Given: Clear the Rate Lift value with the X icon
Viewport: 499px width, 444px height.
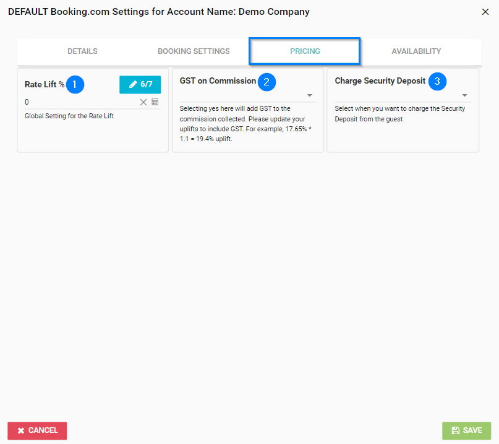Looking at the screenshot, I should pyautogui.click(x=143, y=102).
